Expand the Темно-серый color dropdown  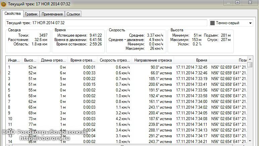point(250,23)
